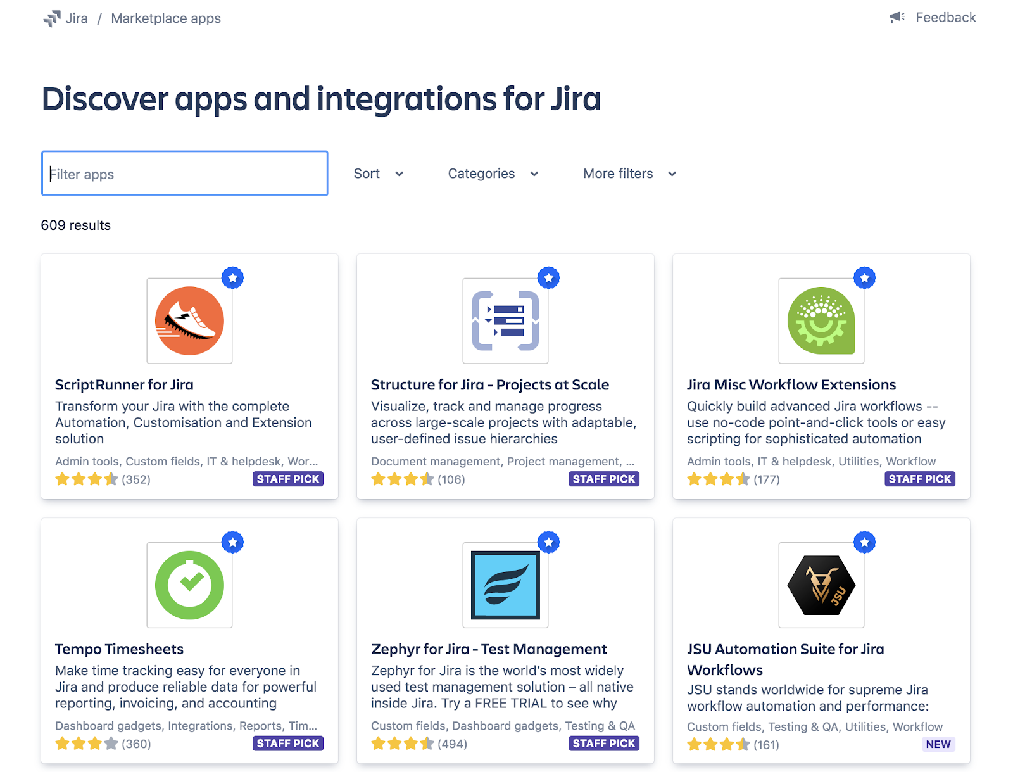Open Marketplace apps breadcrumb link
Image resolution: width=1013 pixels, height=772 pixels.
pos(166,18)
